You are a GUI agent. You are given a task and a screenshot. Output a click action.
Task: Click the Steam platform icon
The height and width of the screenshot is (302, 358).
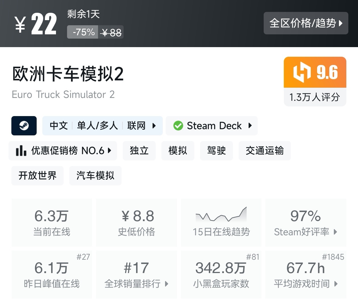point(24,125)
